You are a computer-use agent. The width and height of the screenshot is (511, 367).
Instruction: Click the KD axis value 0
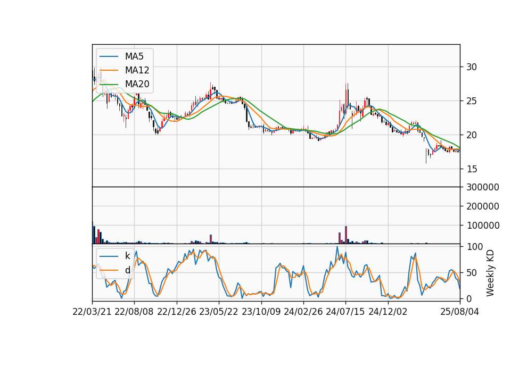tap(469, 298)
